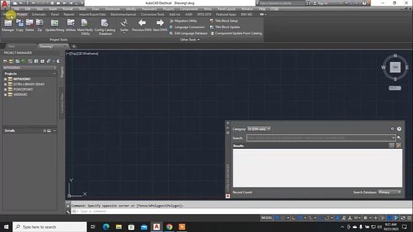Run Title Block Update
The width and height of the screenshot is (413, 232).
pyautogui.click(x=225, y=27)
